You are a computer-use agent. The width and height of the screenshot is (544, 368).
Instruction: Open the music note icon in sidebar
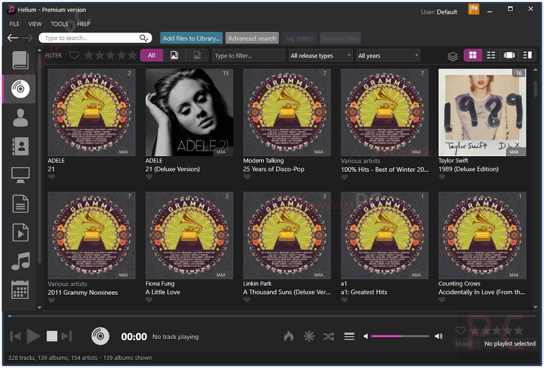20,261
